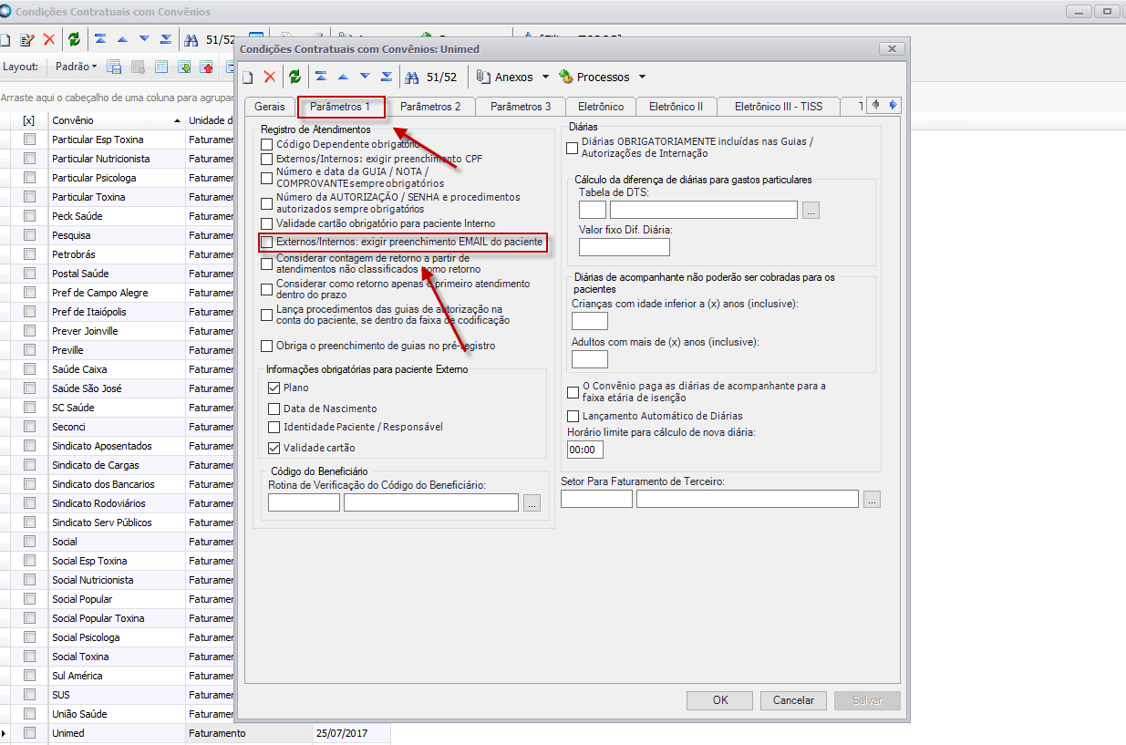The width and height of the screenshot is (1126, 745).
Task: Click the Adultos com mais de (x) anos field
Action: pyautogui.click(x=590, y=359)
